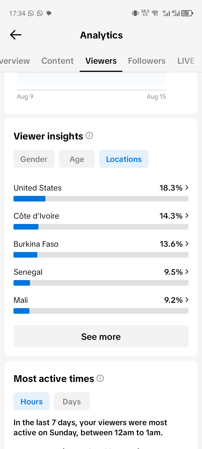Viewport: 202px width, 449px height.
Task: Switch to the Followers tab
Action: click(147, 61)
